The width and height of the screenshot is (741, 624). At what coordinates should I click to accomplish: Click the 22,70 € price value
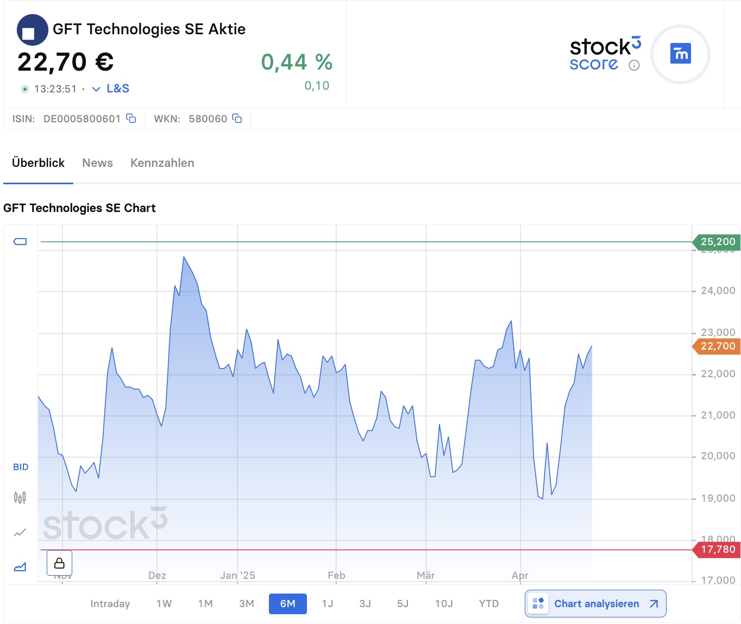tap(65, 62)
